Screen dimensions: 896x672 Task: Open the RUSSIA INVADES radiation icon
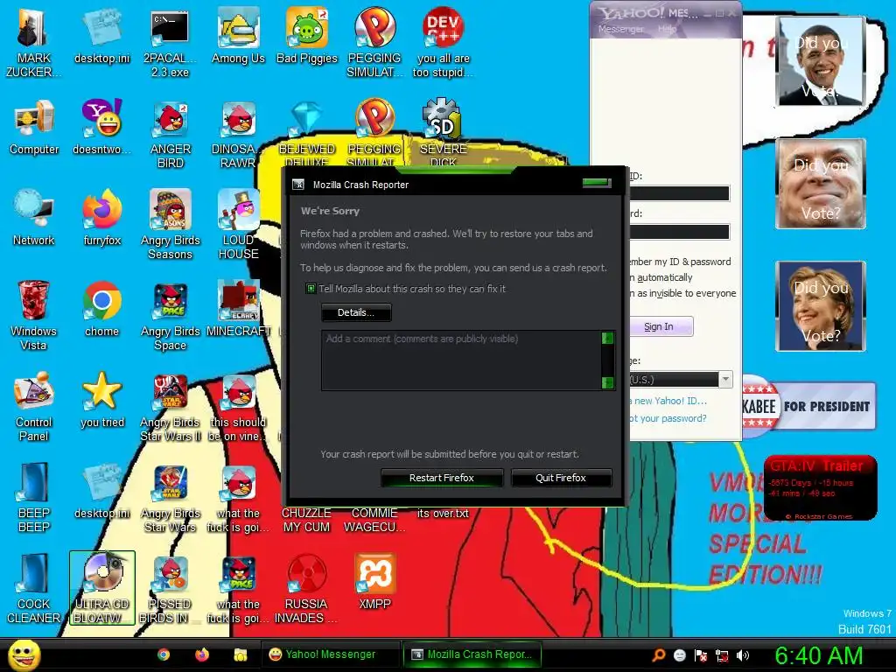[x=307, y=588]
